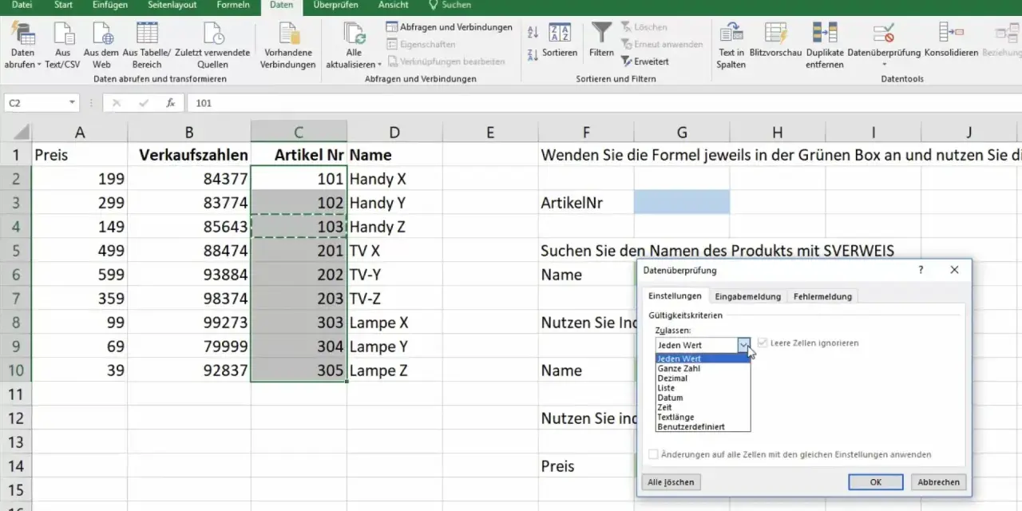The image size is (1022, 511).
Task: Sort ascending A to Z
Action: tap(533, 32)
